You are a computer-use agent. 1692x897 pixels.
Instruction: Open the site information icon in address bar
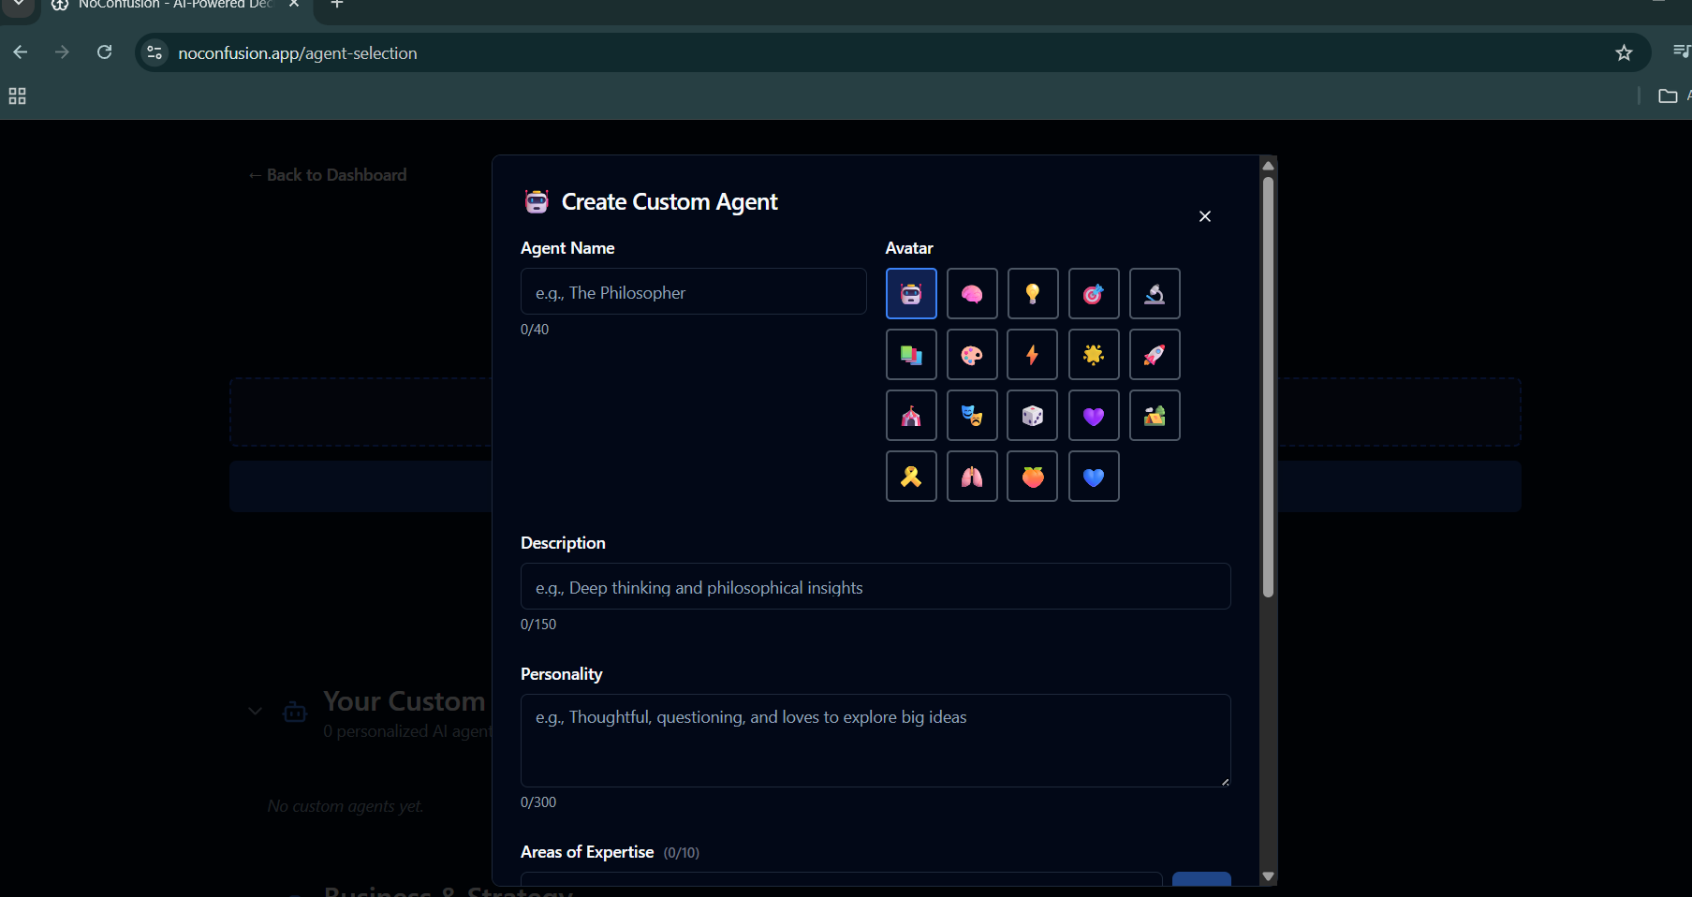click(x=155, y=53)
